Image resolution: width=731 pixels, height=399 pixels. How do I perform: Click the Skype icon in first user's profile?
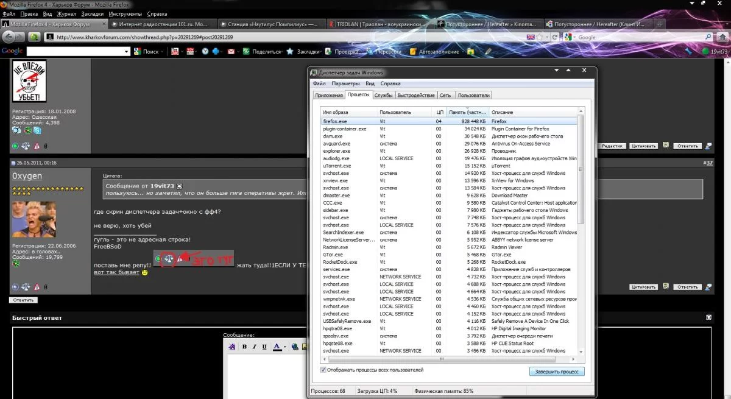(x=38, y=130)
